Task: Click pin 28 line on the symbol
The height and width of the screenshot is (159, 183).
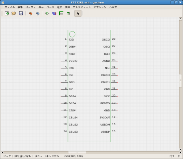Action: [x=114, y=40]
